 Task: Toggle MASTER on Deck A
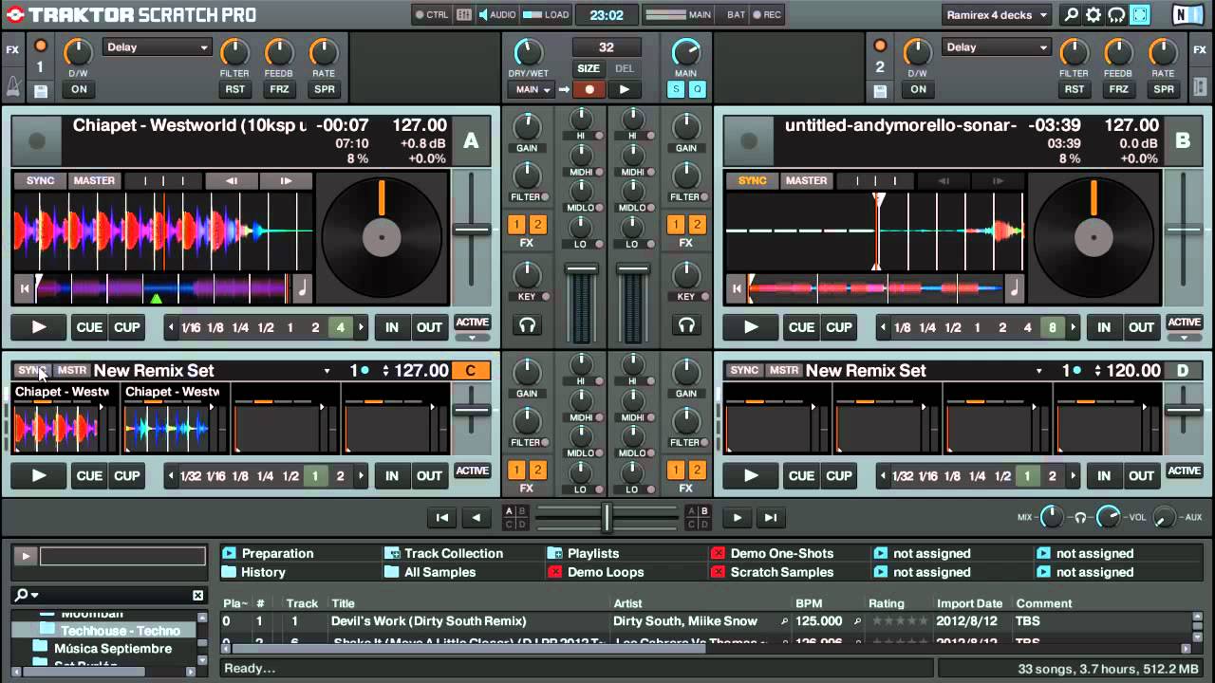point(94,180)
